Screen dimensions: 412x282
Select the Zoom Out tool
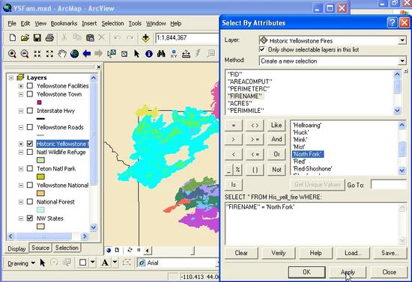coord(25,54)
